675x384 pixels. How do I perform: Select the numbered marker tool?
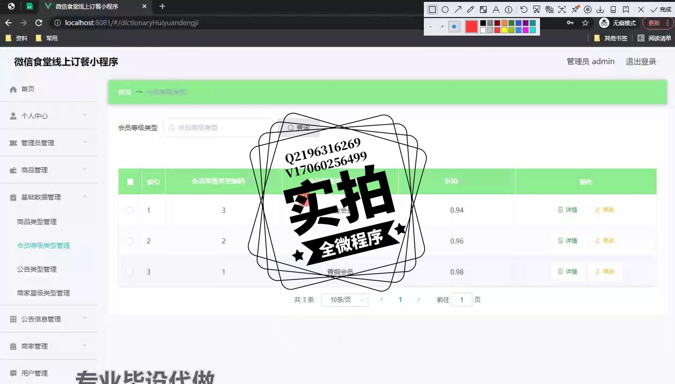(509, 9)
